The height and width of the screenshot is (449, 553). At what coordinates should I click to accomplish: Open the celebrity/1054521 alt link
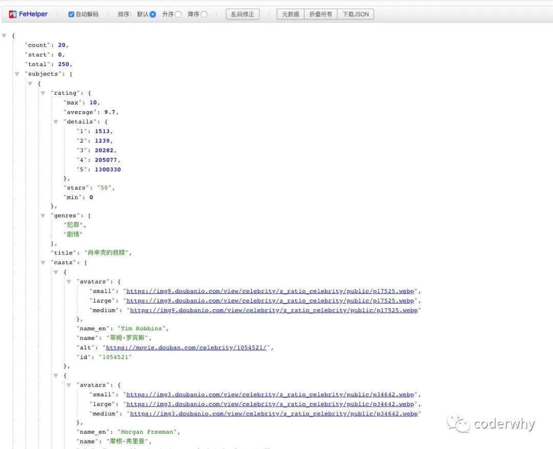(186, 348)
